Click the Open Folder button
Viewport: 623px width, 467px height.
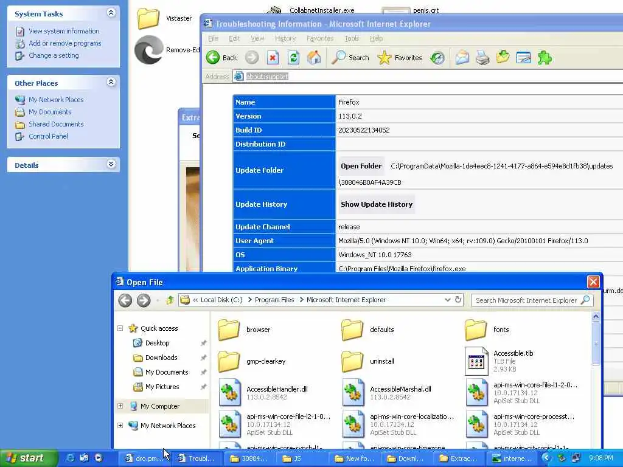pos(361,166)
